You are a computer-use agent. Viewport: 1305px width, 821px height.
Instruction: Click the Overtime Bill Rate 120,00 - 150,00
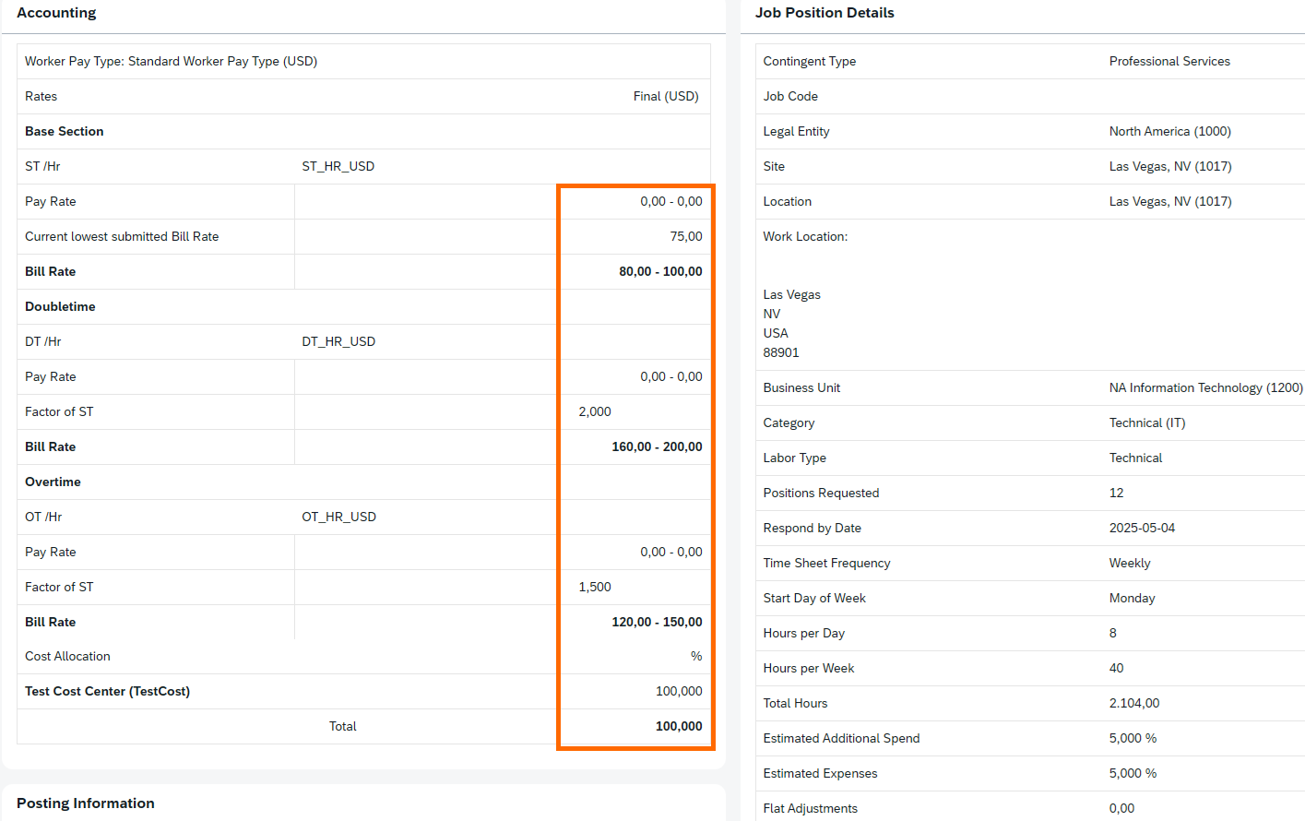tap(657, 622)
